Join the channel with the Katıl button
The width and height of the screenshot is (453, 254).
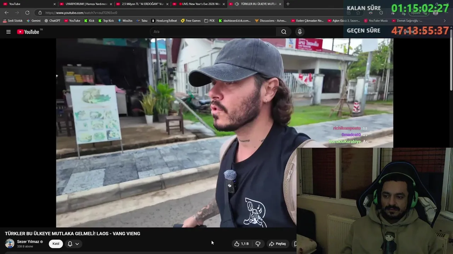pyautogui.click(x=56, y=244)
